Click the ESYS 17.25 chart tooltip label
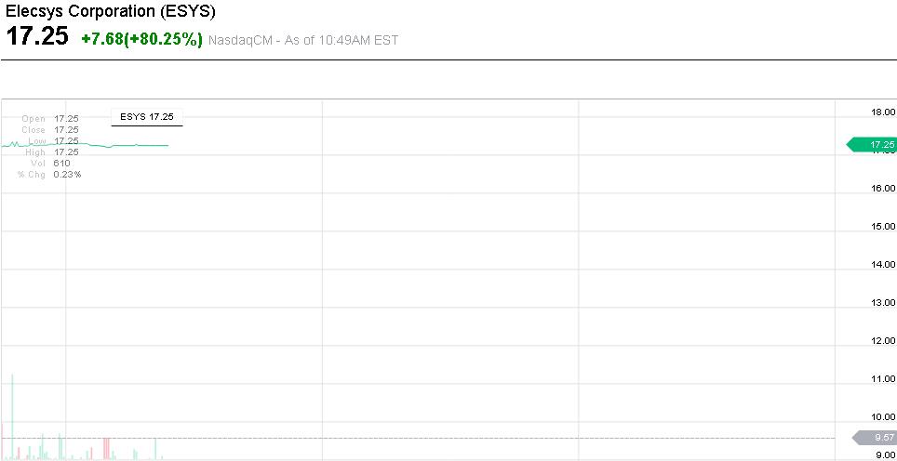 [147, 117]
